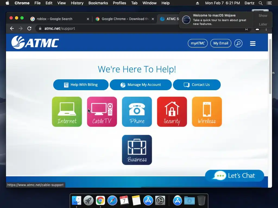278x208 pixels.
Task: Click the page vertical scrollbar
Action: [x=270, y=66]
